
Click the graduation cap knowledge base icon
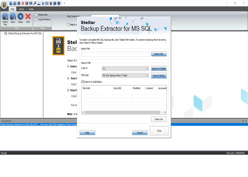(51, 3)
